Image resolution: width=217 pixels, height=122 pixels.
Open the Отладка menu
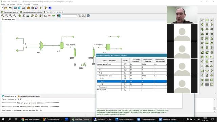[x=27, y=4]
